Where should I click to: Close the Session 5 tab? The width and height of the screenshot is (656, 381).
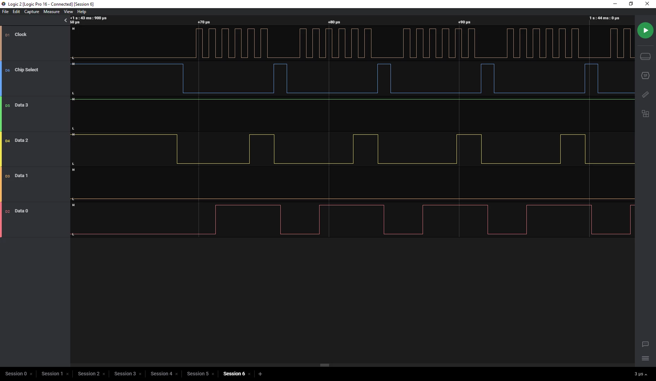click(x=213, y=374)
